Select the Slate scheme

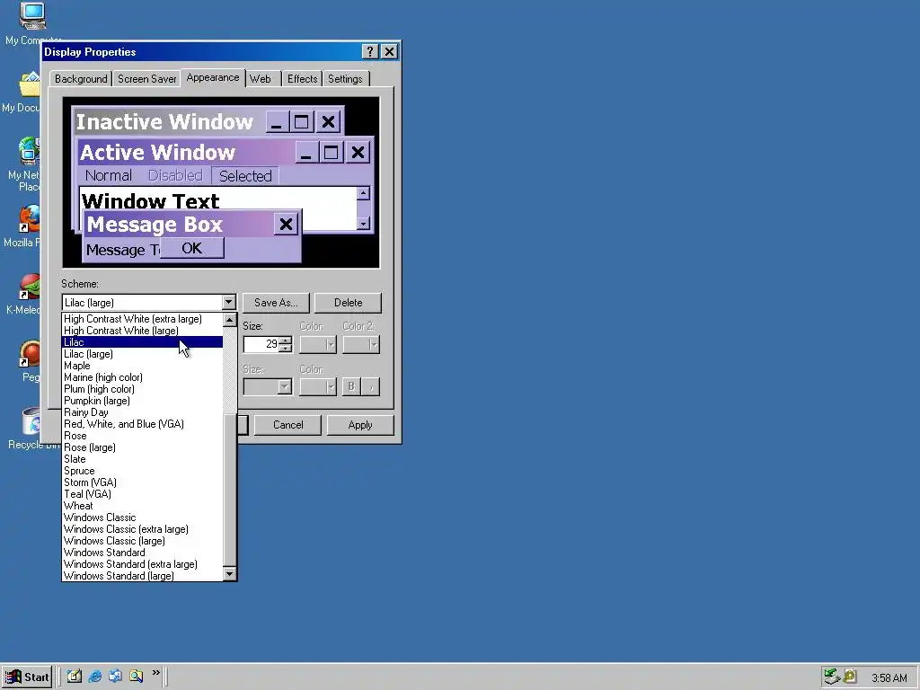142,459
